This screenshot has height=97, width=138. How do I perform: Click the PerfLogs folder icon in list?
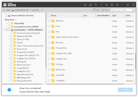click(53, 64)
